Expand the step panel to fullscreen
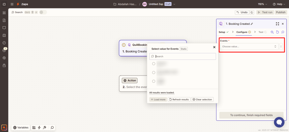The height and width of the screenshot is (132, 289). click(277, 24)
